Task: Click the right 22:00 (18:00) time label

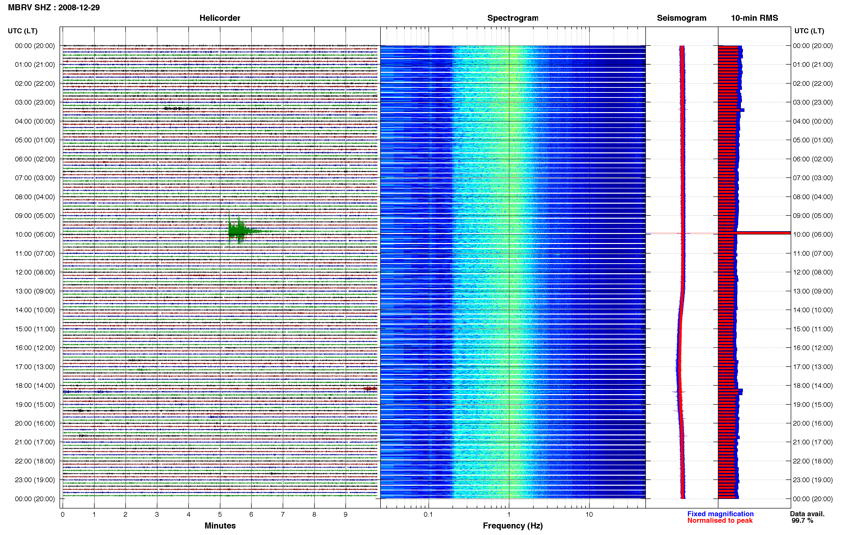Action: tap(812, 461)
